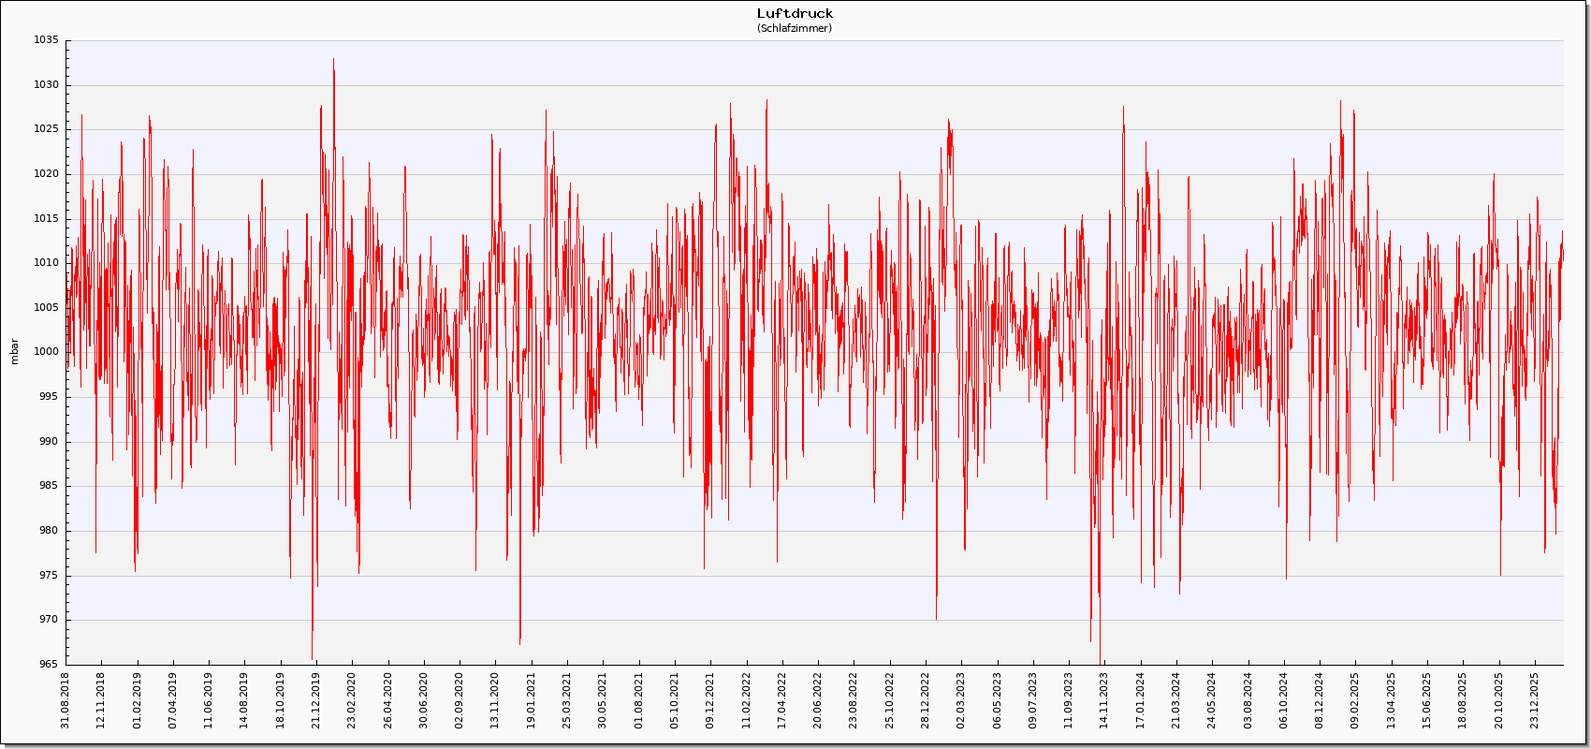Select the "(Schlafzimmer)" subtitle text
The height and width of the screenshot is (749, 1591).
pos(795,28)
